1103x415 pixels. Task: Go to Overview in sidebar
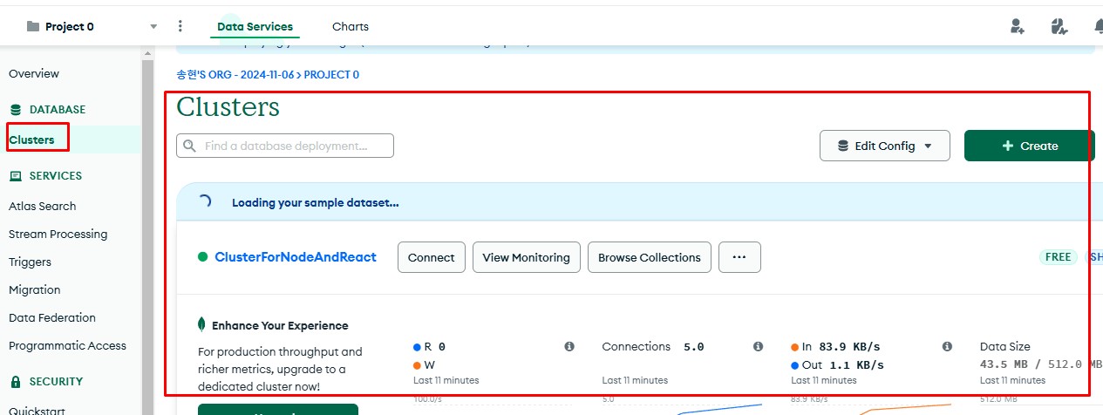(x=34, y=73)
